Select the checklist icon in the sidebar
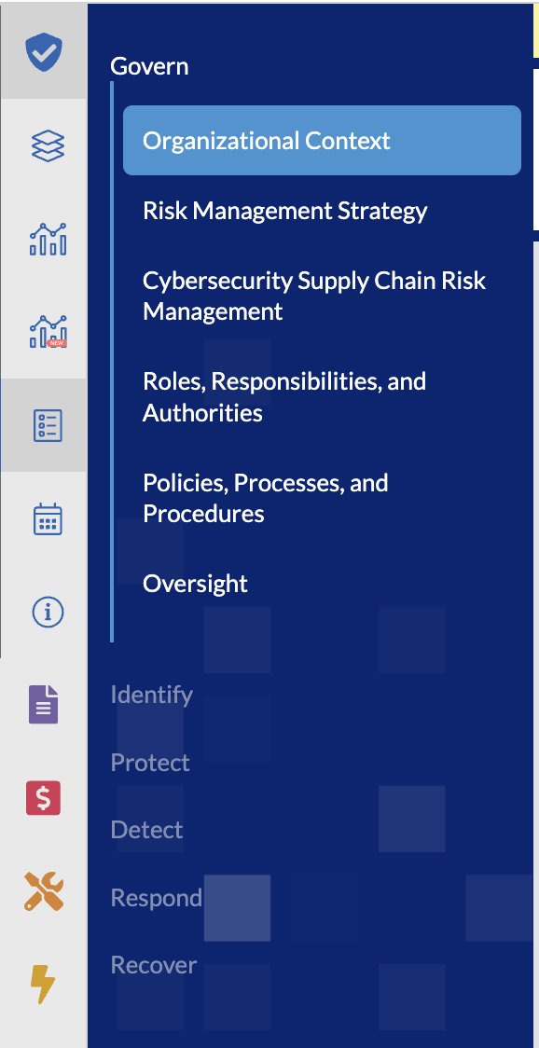Image resolution: width=539 pixels, height=1048 pixels. click(x=48, y=425)
